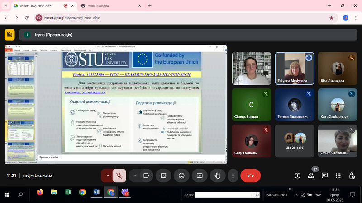The height and width of the screenshot is (203, 362).
Task: Open Excel from taskbar
Action: click(68, 192)
